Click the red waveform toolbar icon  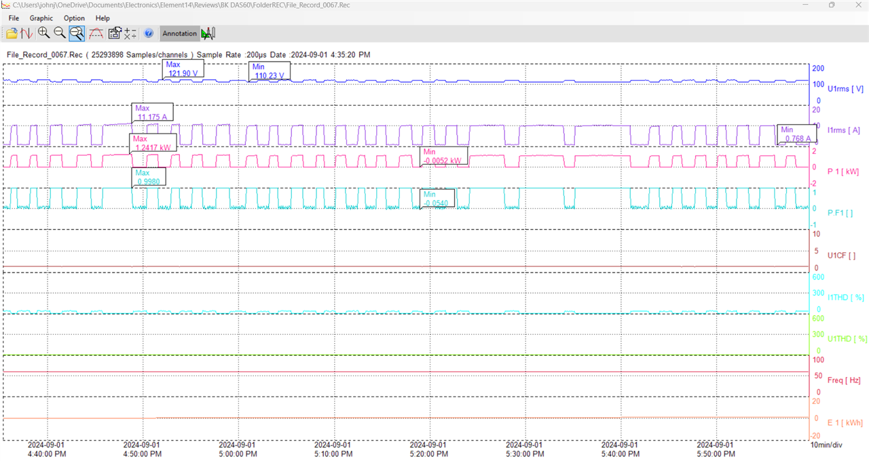(26, 33)
